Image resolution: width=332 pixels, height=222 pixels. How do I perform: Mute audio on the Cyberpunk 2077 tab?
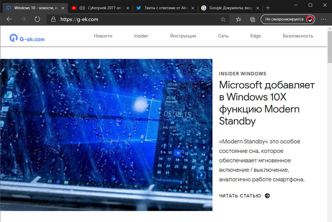tap(82, 8)
